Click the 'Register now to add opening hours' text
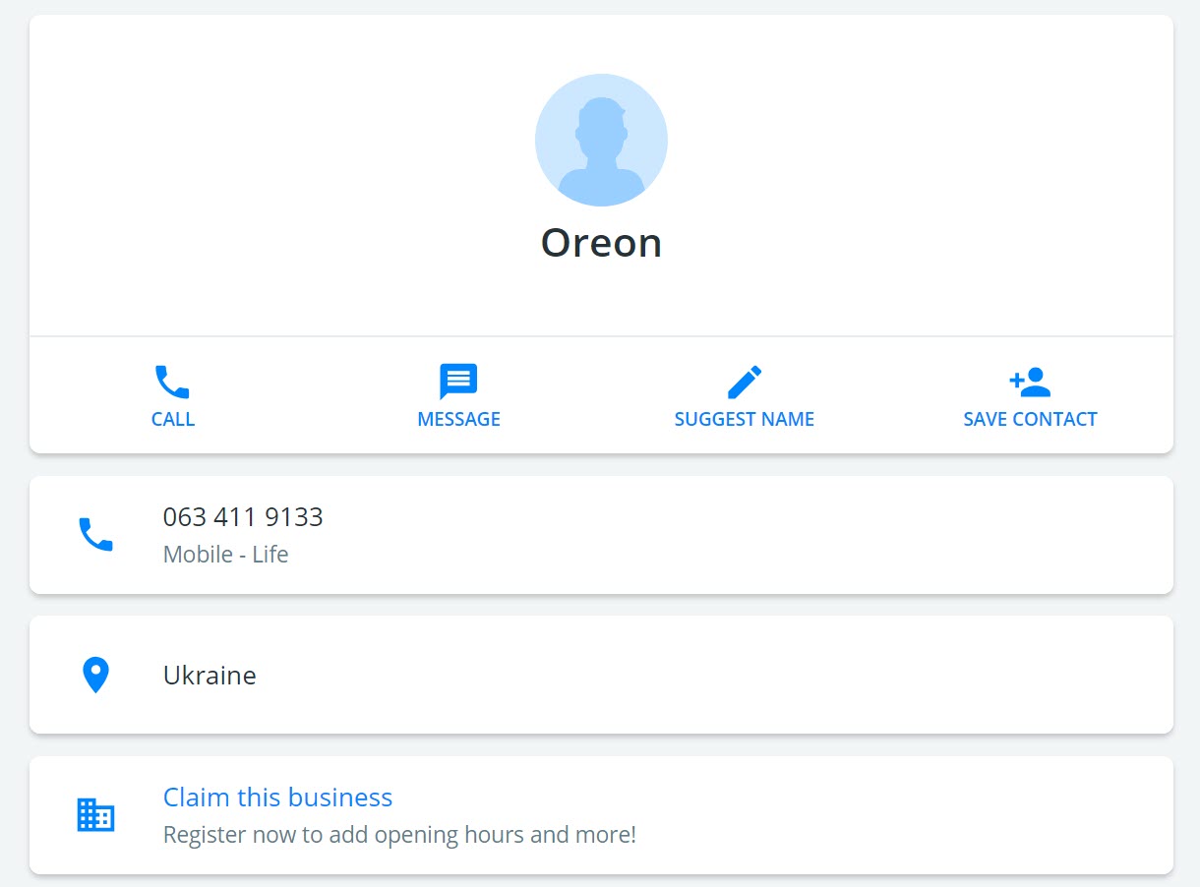The width and height of the screenshot is (1200, 887). (399, 835)
